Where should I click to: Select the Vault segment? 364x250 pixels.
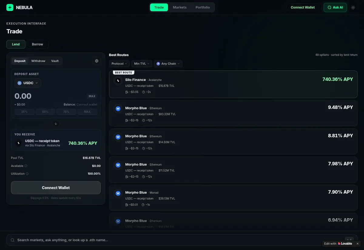[55, 61]
